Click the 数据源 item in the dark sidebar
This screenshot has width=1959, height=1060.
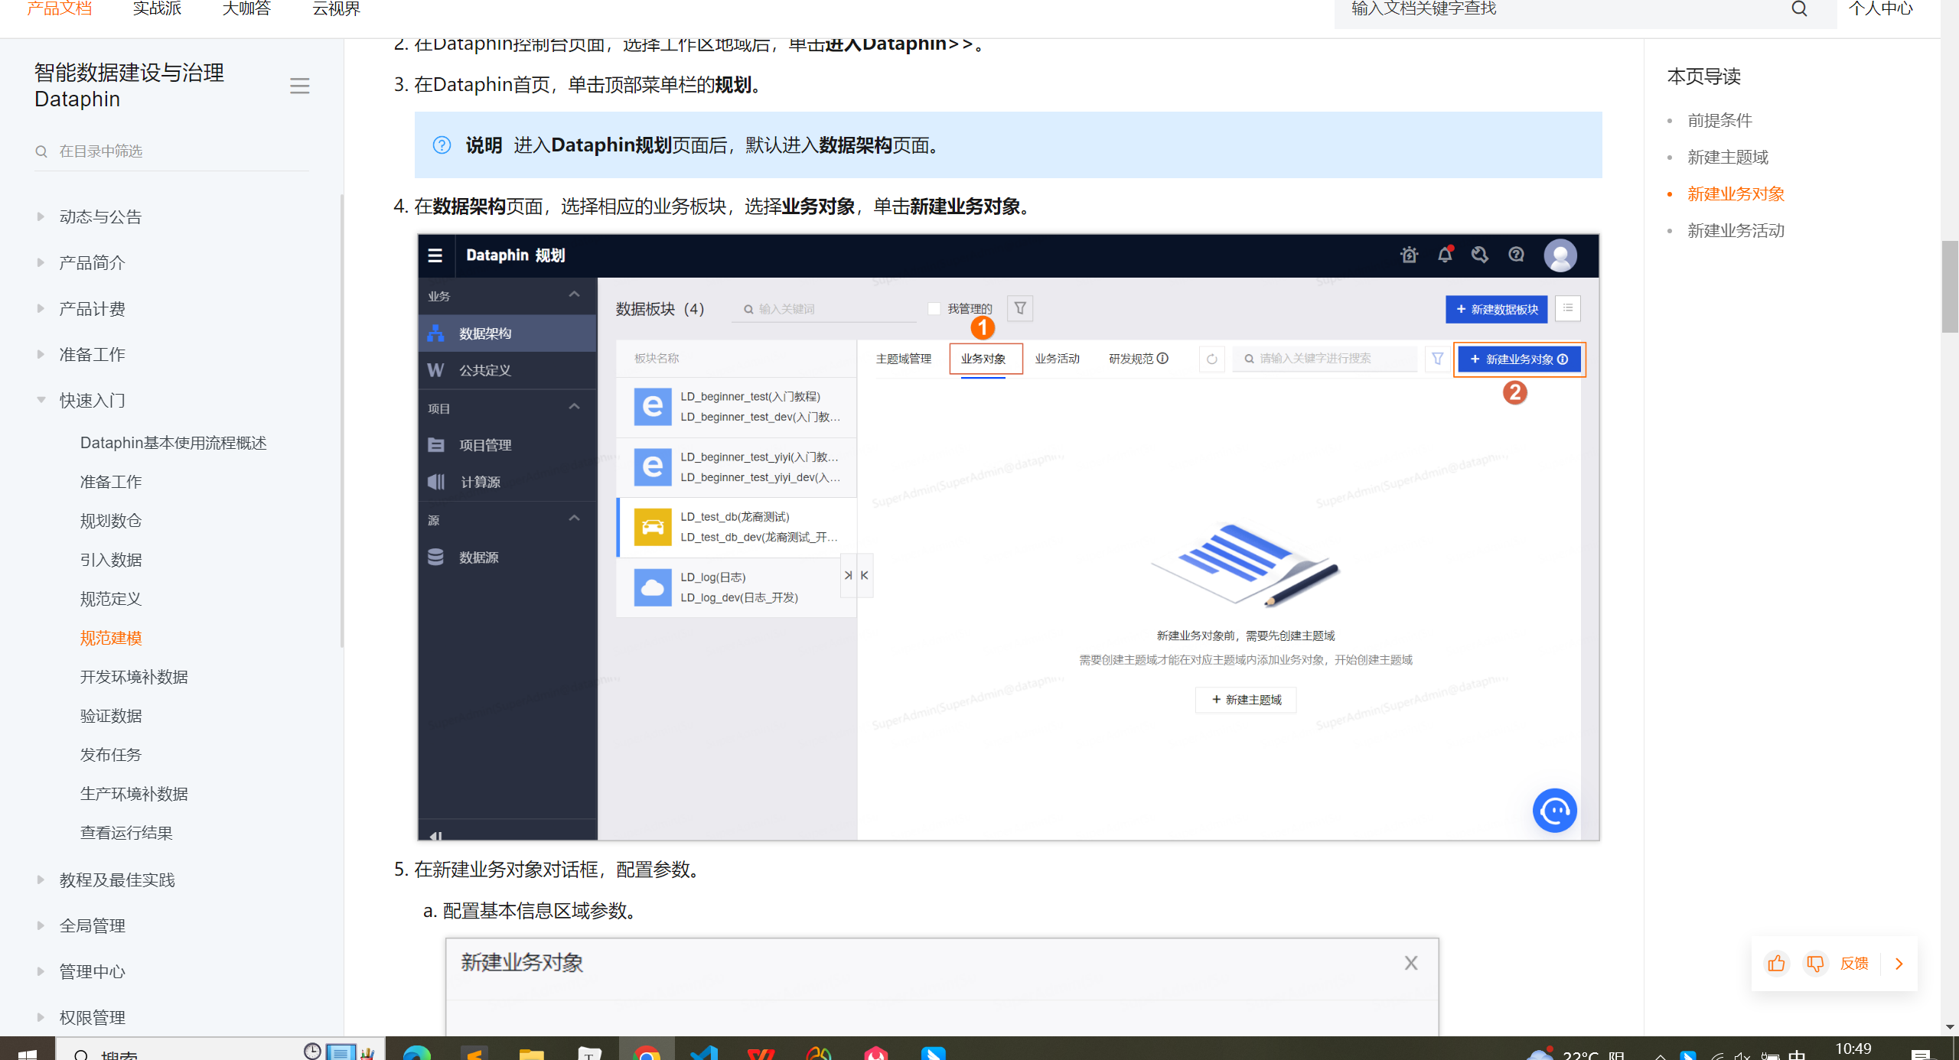507,558
